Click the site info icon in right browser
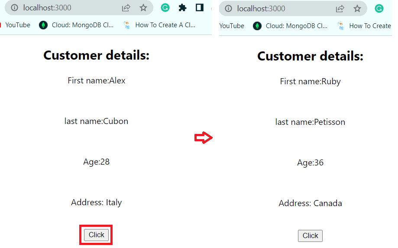The image size is (398, 248). [228, 9]
